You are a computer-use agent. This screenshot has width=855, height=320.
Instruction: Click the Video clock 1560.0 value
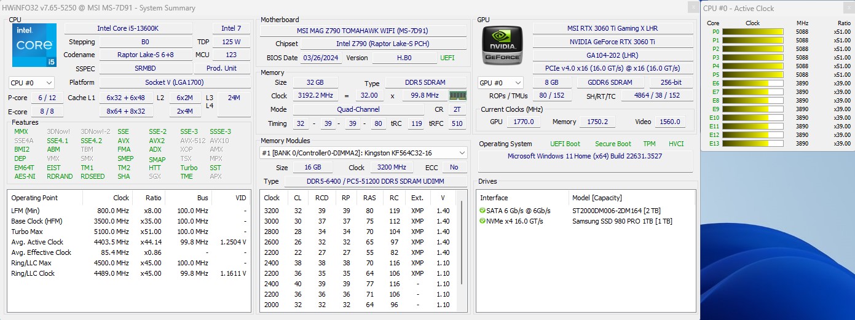pyautogui.click(x=669, y=122)
